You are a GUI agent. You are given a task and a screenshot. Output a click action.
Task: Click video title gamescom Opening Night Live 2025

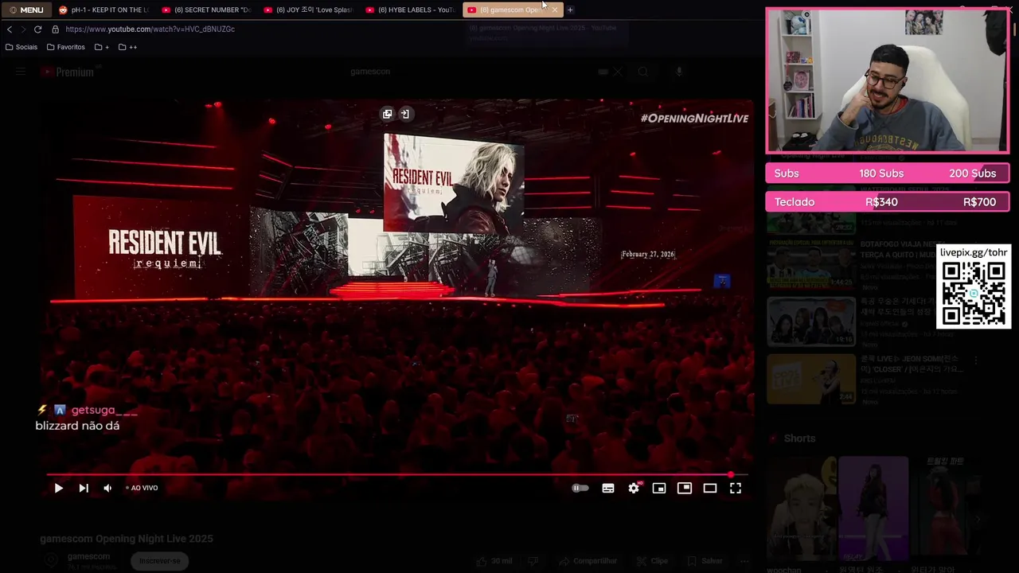coord(127,539)
